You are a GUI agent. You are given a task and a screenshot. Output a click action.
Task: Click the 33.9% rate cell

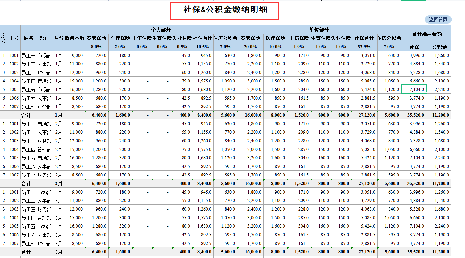(364, 47)
